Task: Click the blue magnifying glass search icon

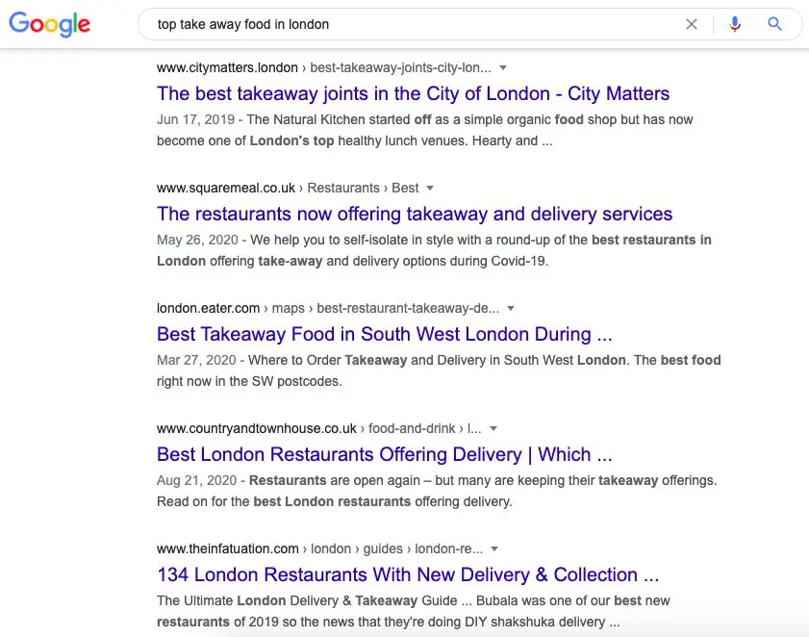Action: click(774, 24)
